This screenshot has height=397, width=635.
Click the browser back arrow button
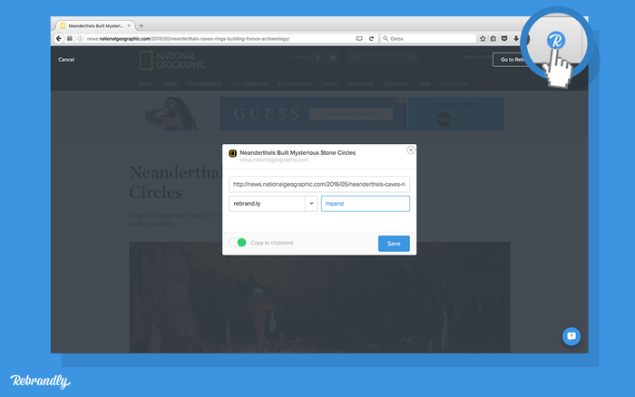[59, 38]
